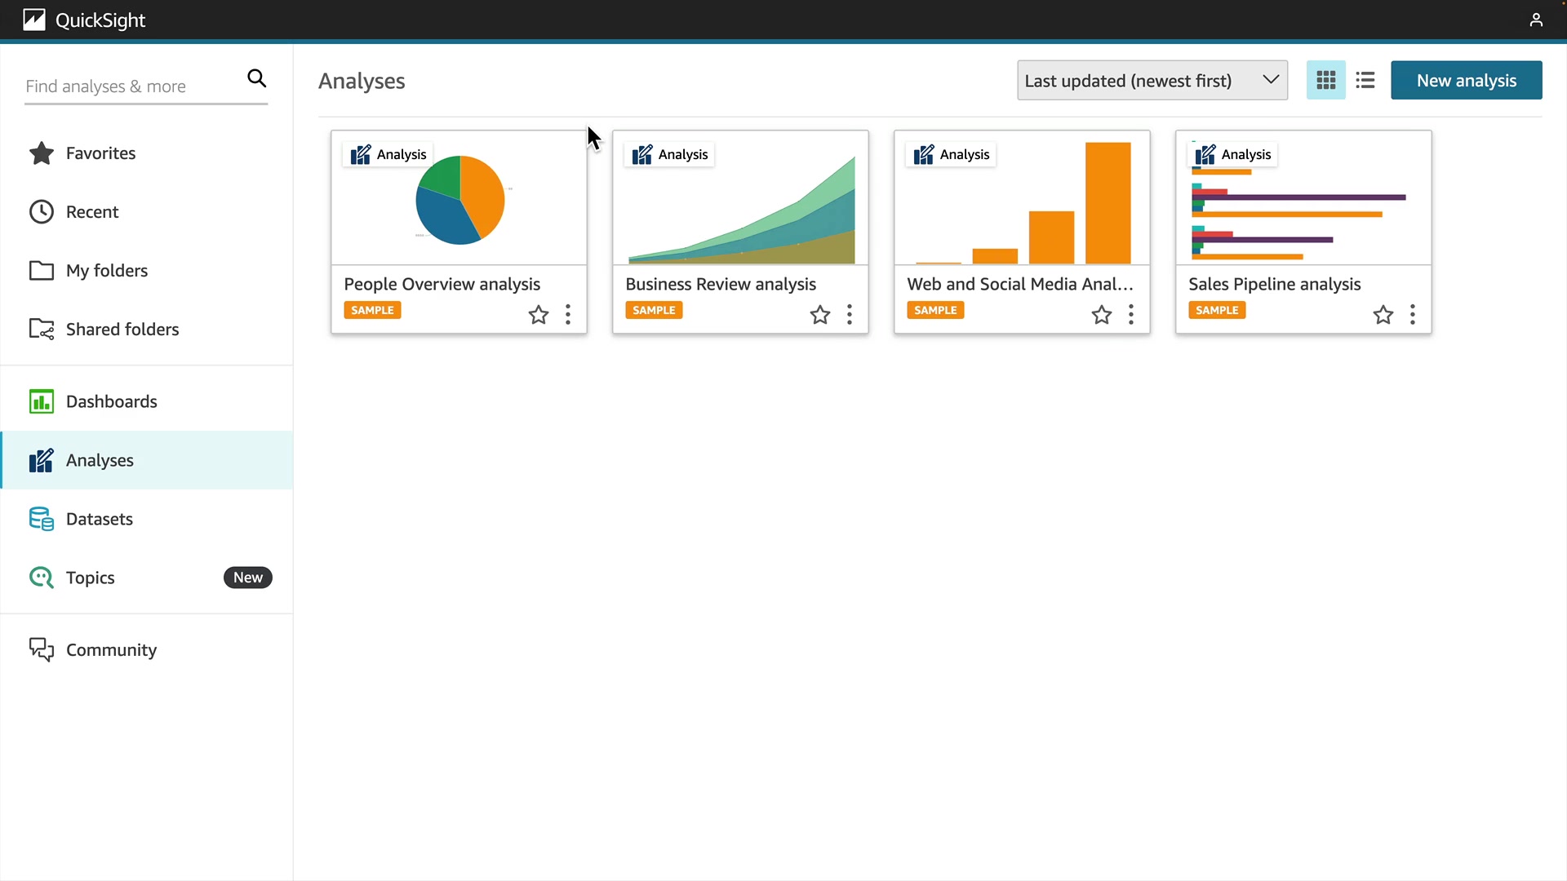This screenshot has width=1567, height=881.
Task: Open the Last updated sort dropdown
Action: pyautogui.click(x=1152, y=80)
